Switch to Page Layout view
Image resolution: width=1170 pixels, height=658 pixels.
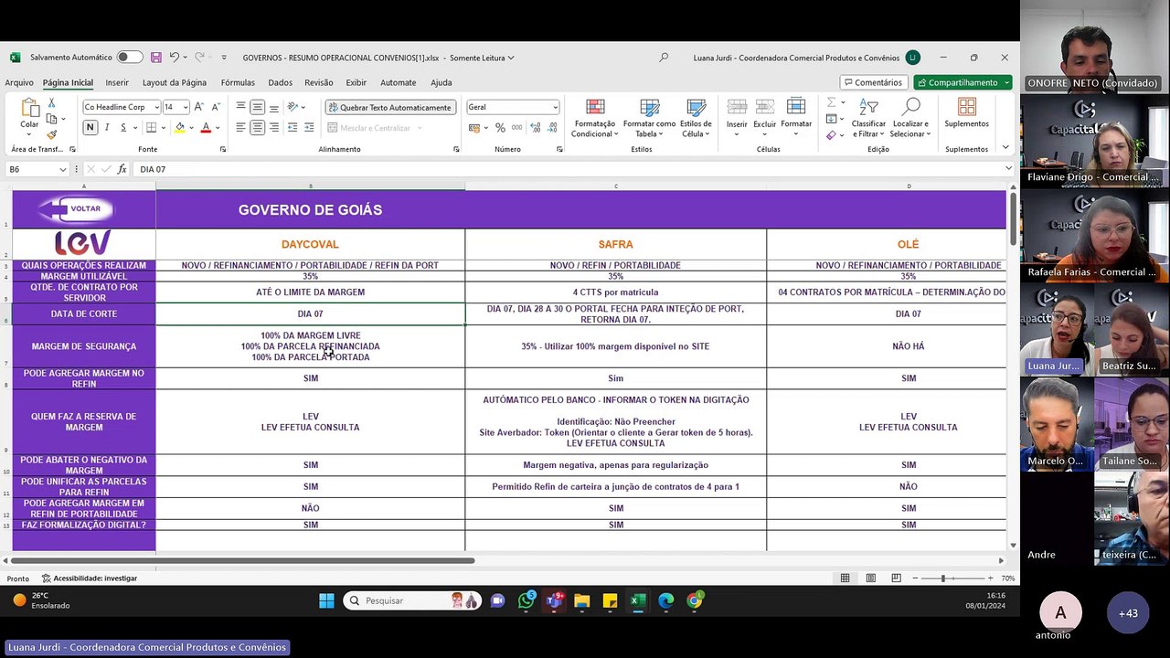(870, 578)
